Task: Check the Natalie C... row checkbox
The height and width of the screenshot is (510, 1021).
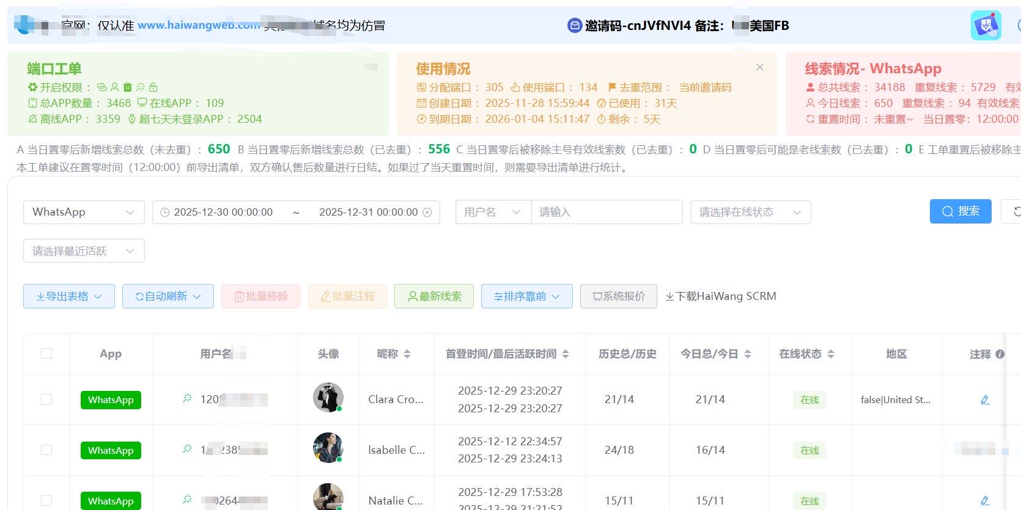Action: (x=46, y=501)
